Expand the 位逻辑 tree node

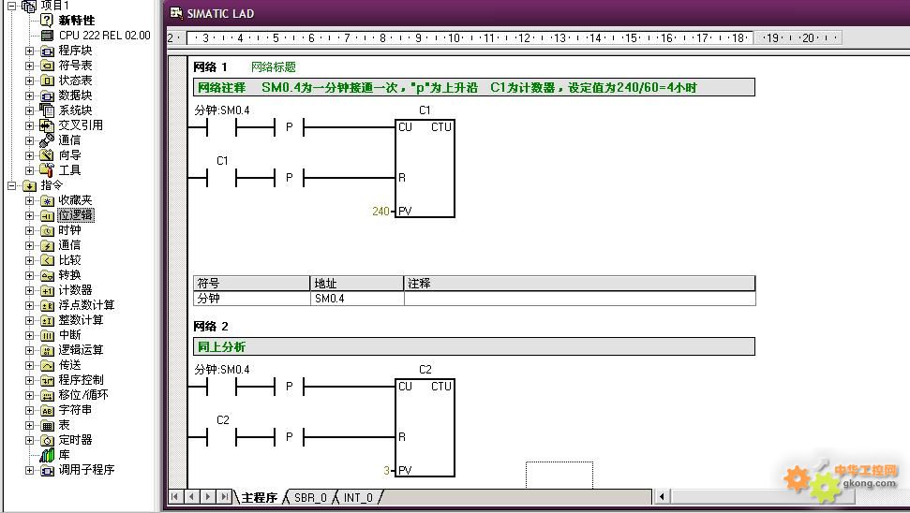(x=30, y=215)
